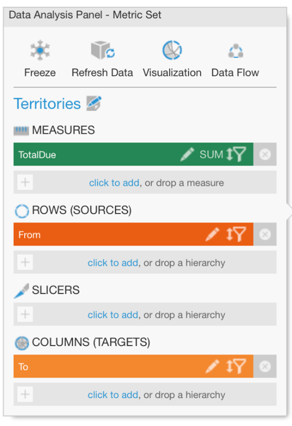Edit the To hierarchy with pencil icon

213,366
